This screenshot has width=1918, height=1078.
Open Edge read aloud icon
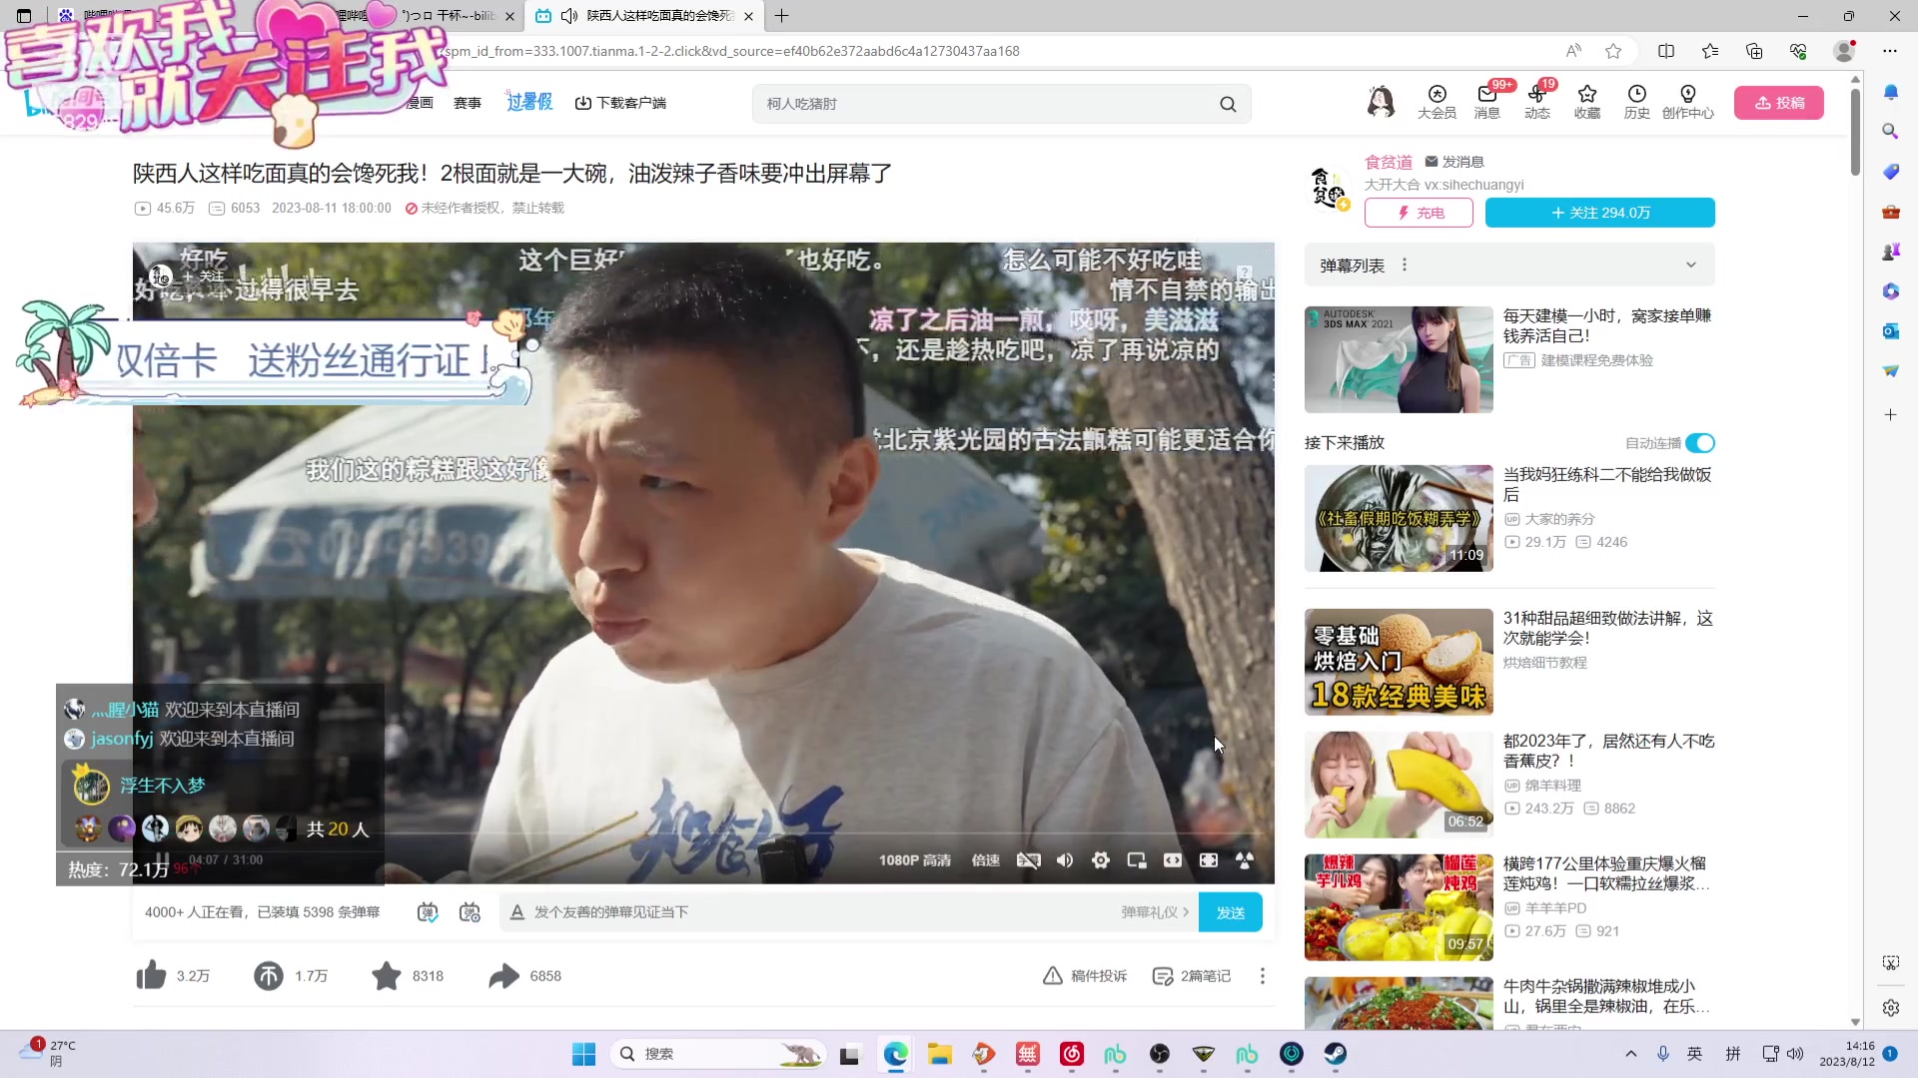pos(1573,51)
